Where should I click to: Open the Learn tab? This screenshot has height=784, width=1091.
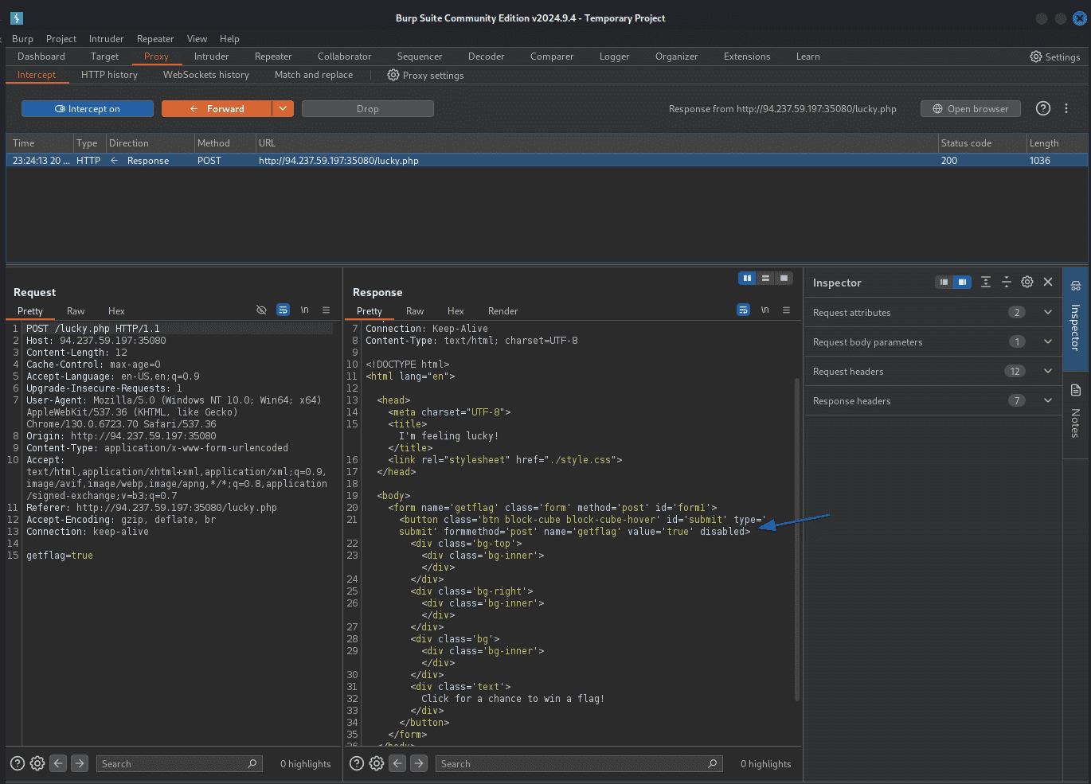click(x=807, y=57)
